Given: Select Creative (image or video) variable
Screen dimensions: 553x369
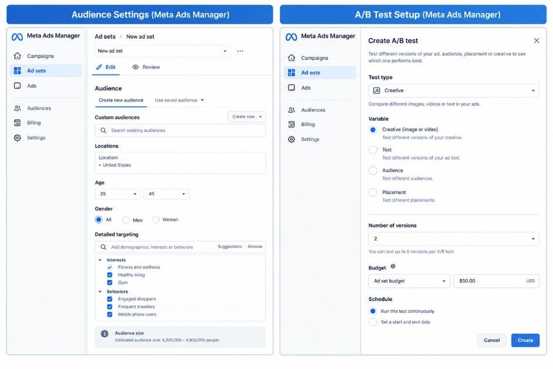Looking at the screenshot, I should click(x=373, y=130).
